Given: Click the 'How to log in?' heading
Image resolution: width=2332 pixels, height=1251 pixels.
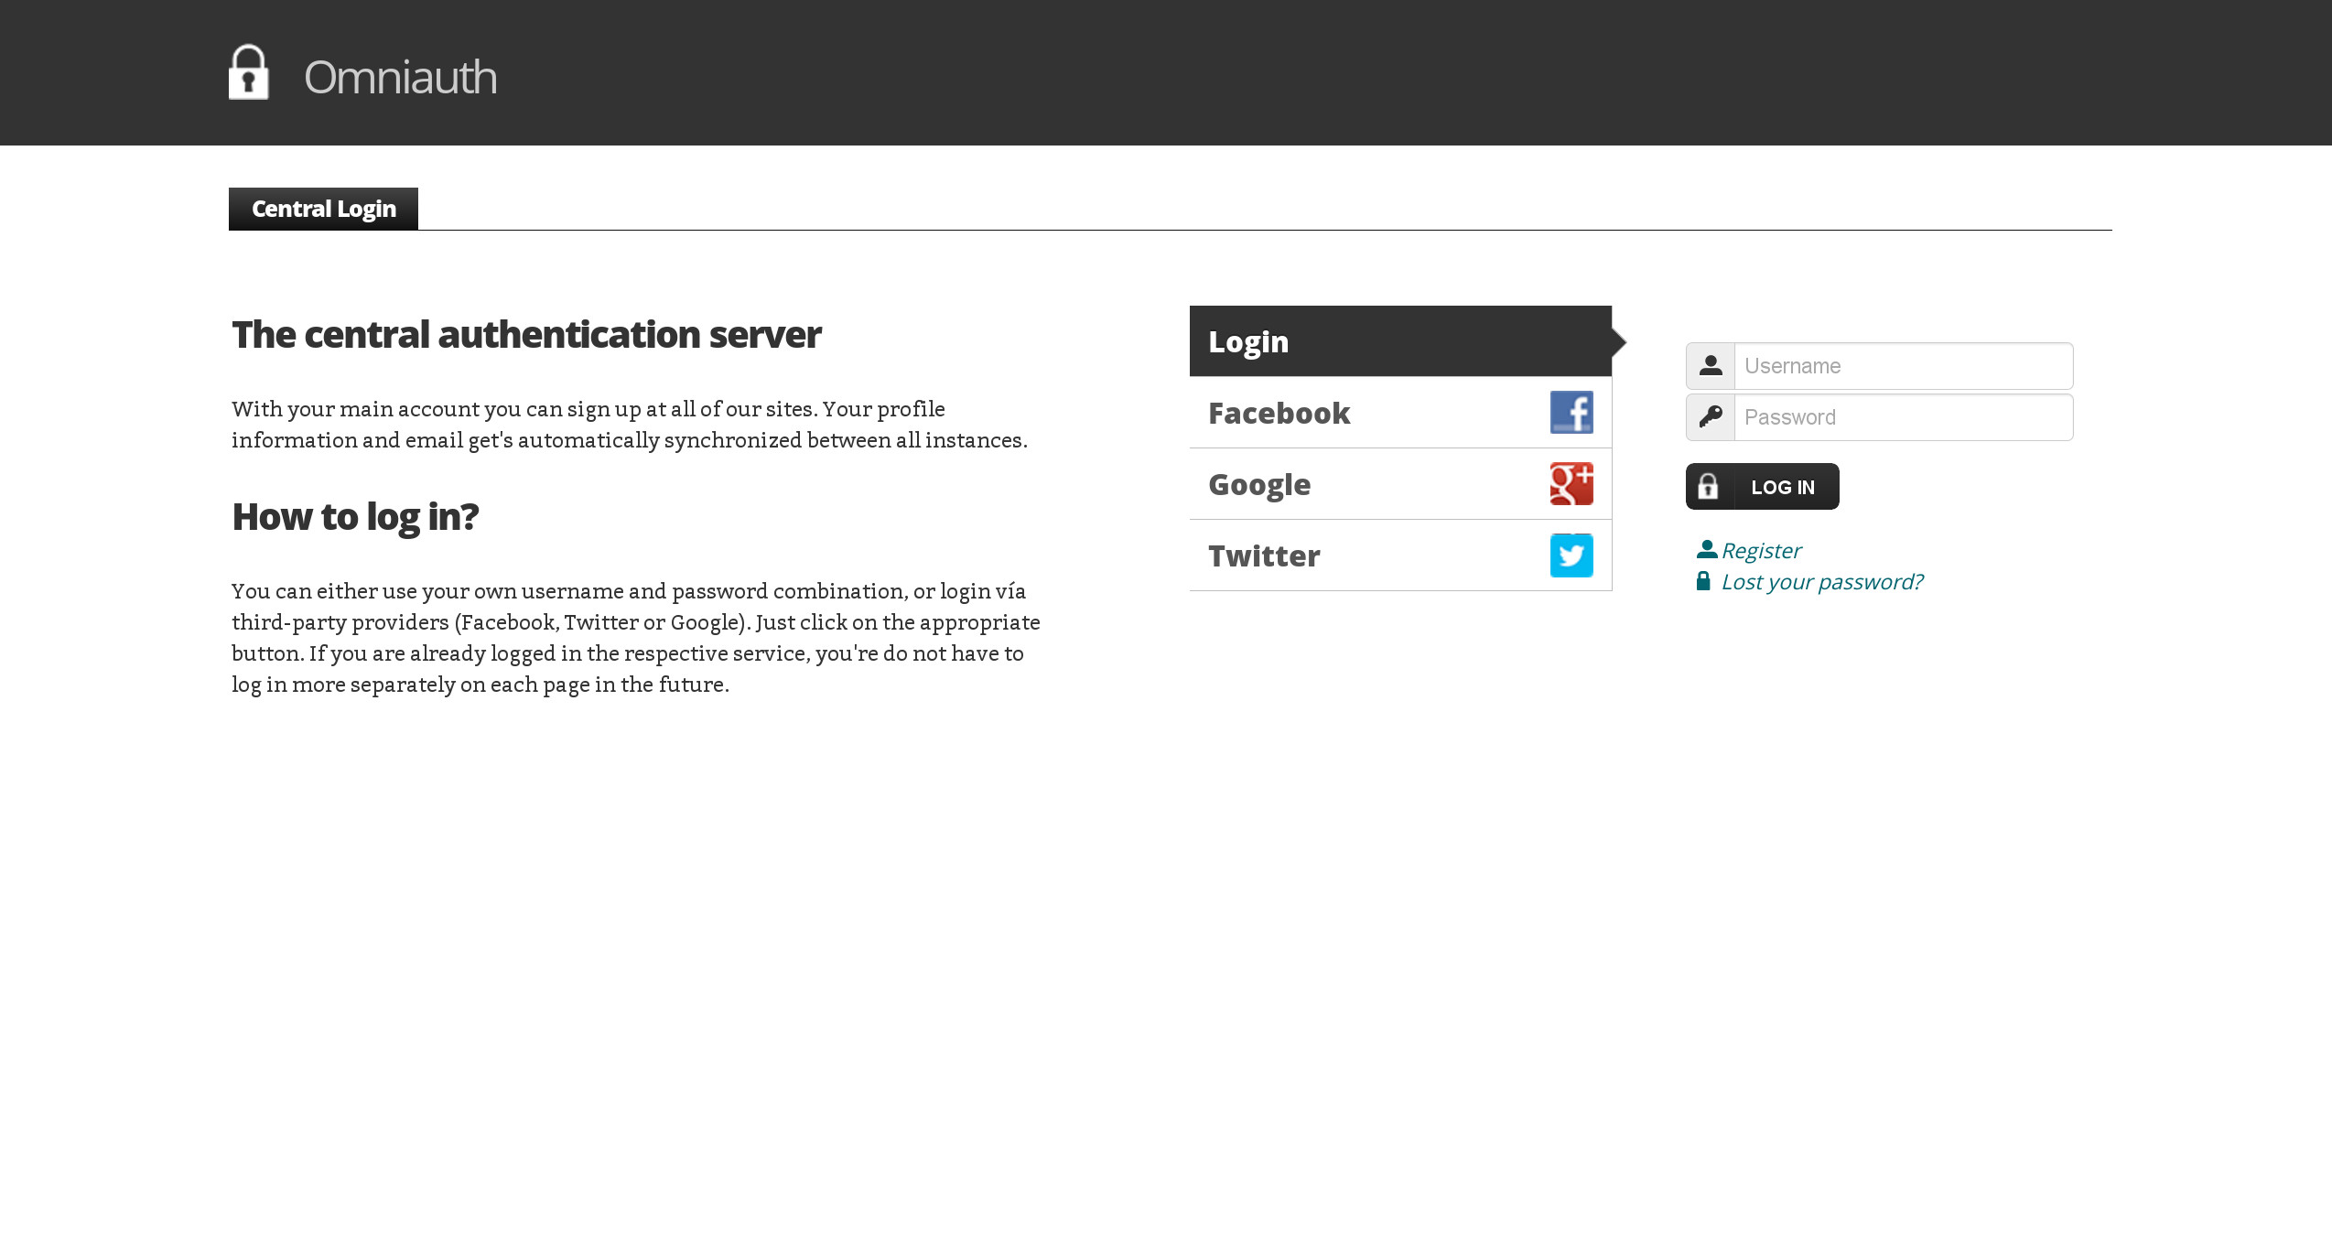Looking at the screenshot, I should tap(355, 517).
